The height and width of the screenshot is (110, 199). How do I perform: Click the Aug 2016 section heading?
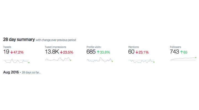coord(11,72)
